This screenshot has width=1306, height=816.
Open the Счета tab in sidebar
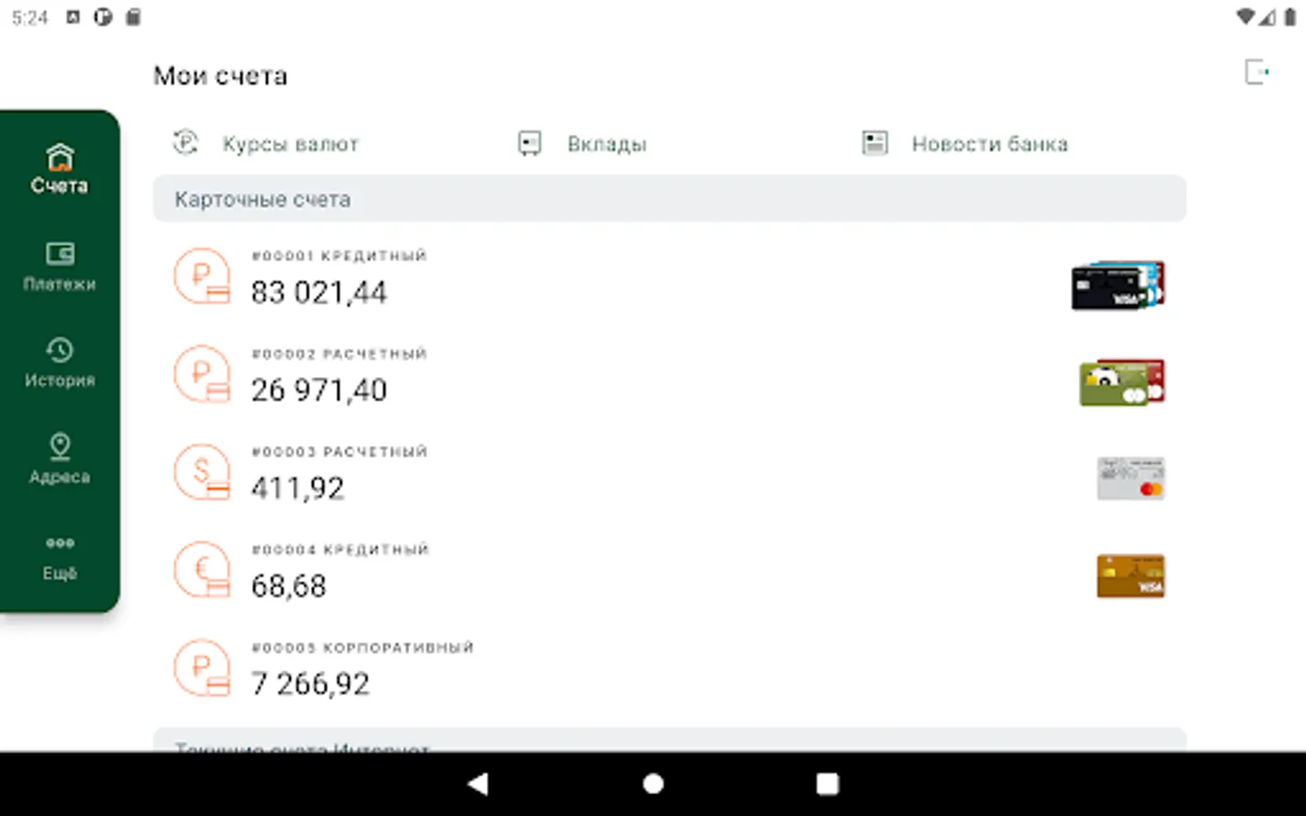click(60, 170)
